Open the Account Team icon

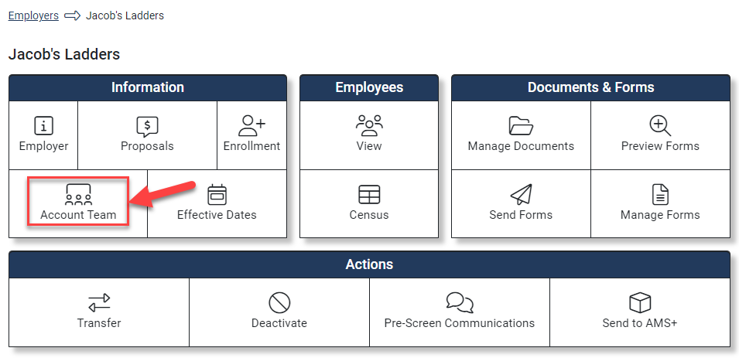[78, 195]
